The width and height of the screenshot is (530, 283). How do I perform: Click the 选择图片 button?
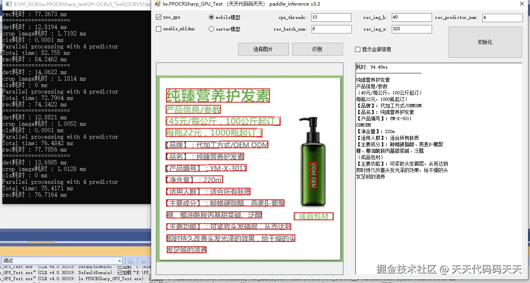click(263, 49)
